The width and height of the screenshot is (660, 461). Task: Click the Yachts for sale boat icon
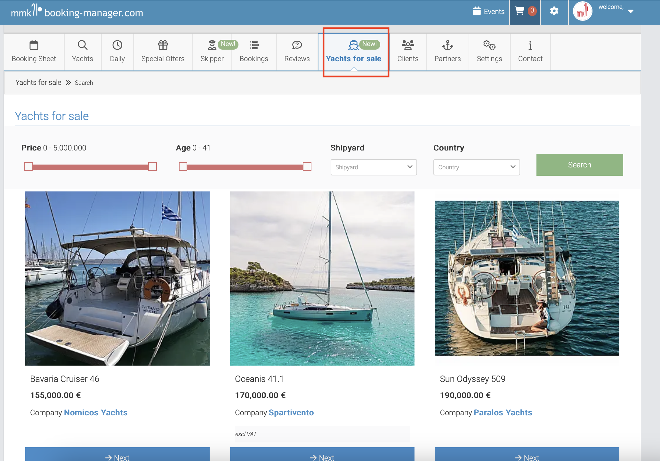point(353,45)
